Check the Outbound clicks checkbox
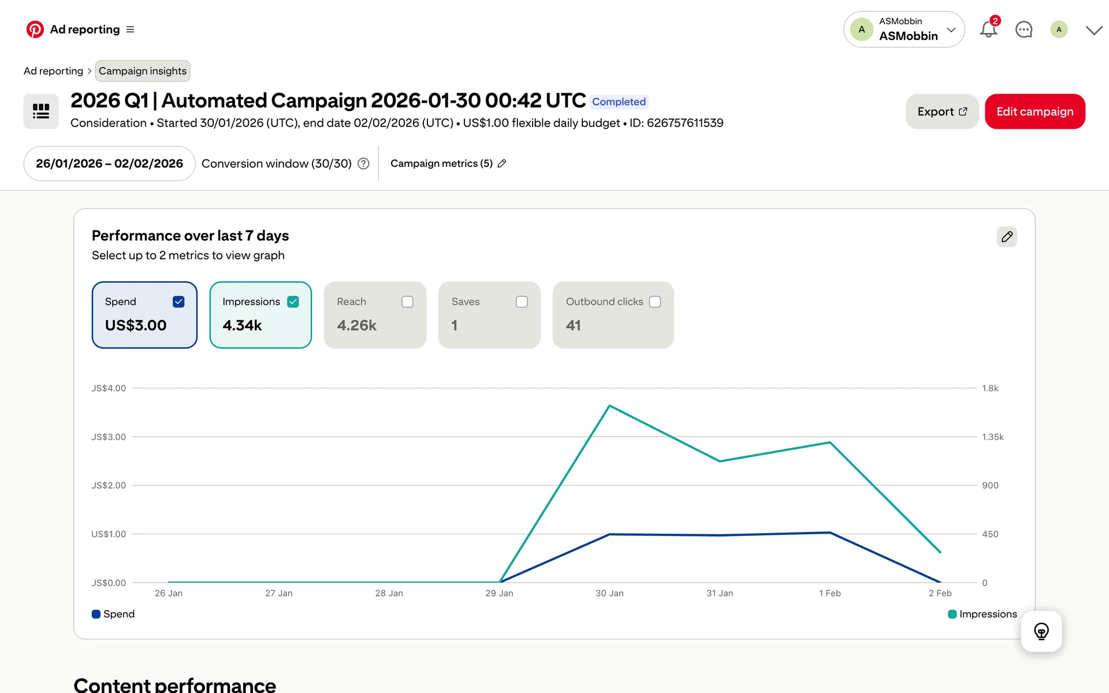Image resolution: width=1109 pixels, height=693 pixels. 655,302
